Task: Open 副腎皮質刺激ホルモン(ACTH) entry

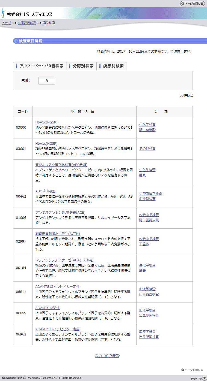Action: click(57, 234)
